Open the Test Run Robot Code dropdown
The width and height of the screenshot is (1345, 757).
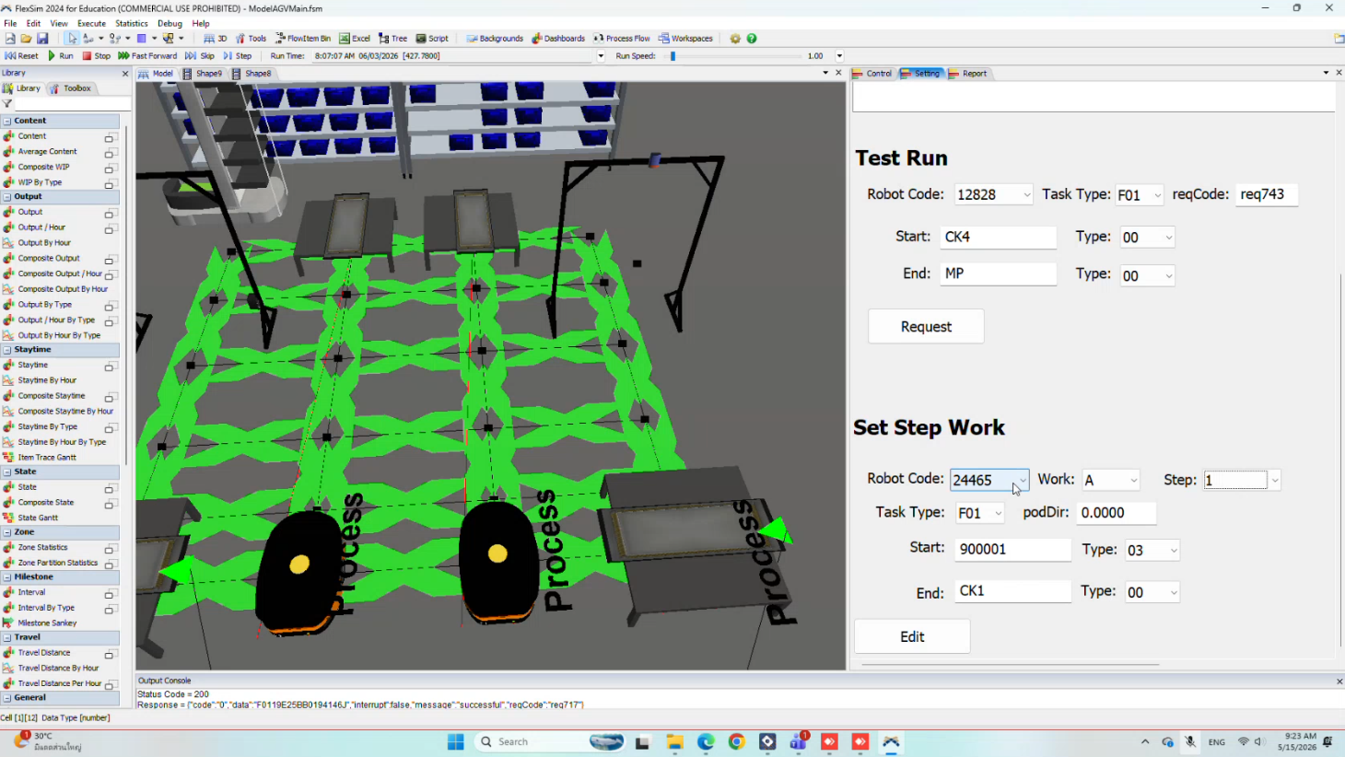point(1026,195)
